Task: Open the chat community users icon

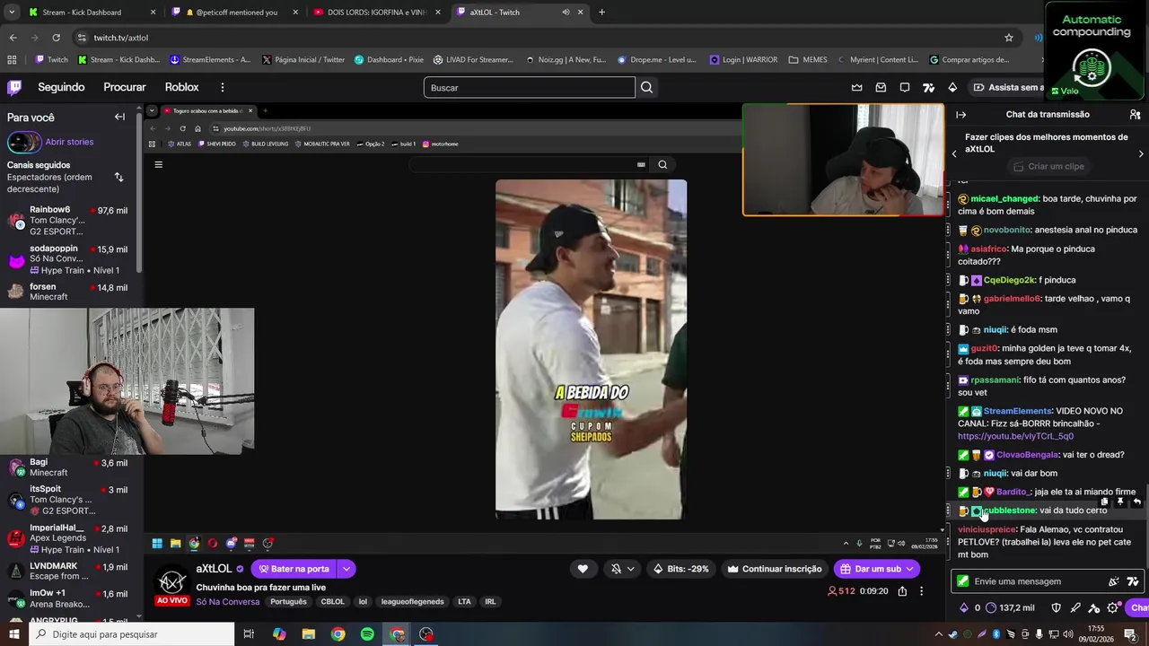Action: 1135,114
